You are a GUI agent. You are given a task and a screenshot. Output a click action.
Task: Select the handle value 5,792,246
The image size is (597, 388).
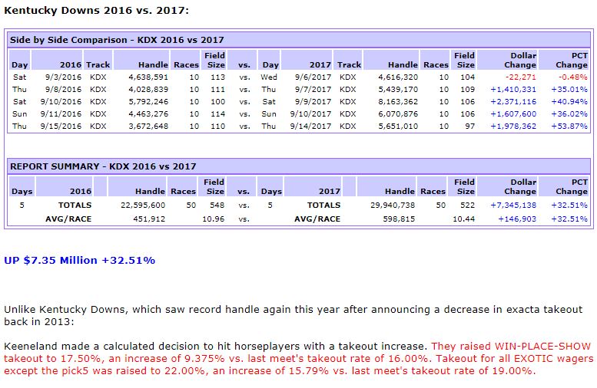[x=148, y=101]
